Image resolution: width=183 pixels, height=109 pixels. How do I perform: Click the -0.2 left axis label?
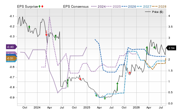click(12, 27)
